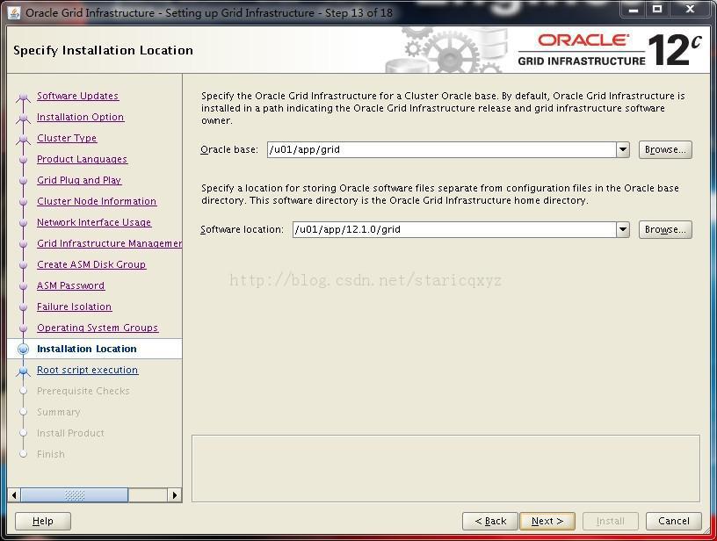
Task: Click the messages area at the bottom
Action: coord(445,468)
